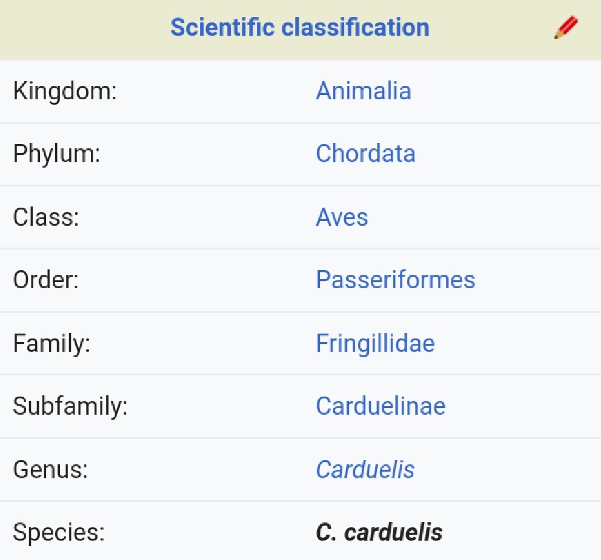Follow the Carduelinae subfamily link
The height and width of the screenshot is (560, 601).
380,406
